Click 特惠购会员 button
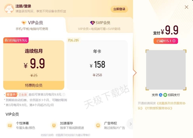This screenshot has width=193, height=138. pos(34,85)
